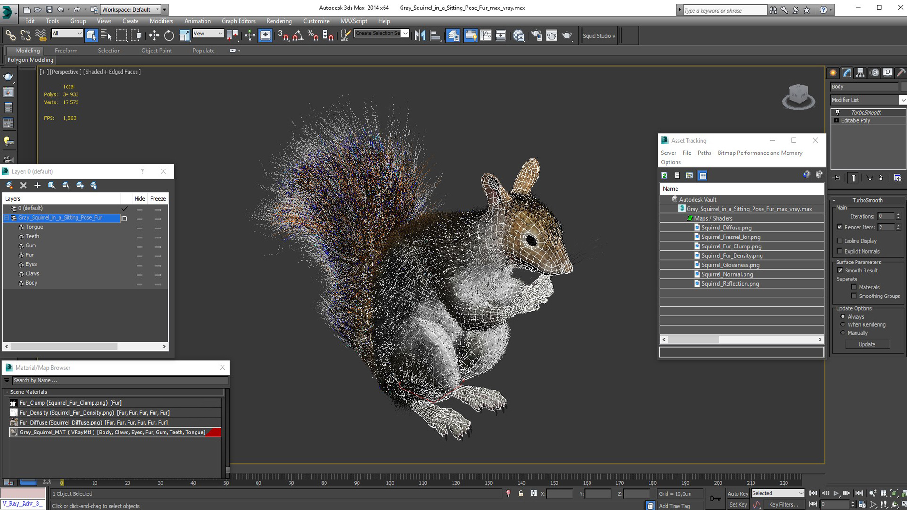This screenshot has width=907, height=510.
Task: Open Curve Editor from toolbar
Action: [486, 35]
